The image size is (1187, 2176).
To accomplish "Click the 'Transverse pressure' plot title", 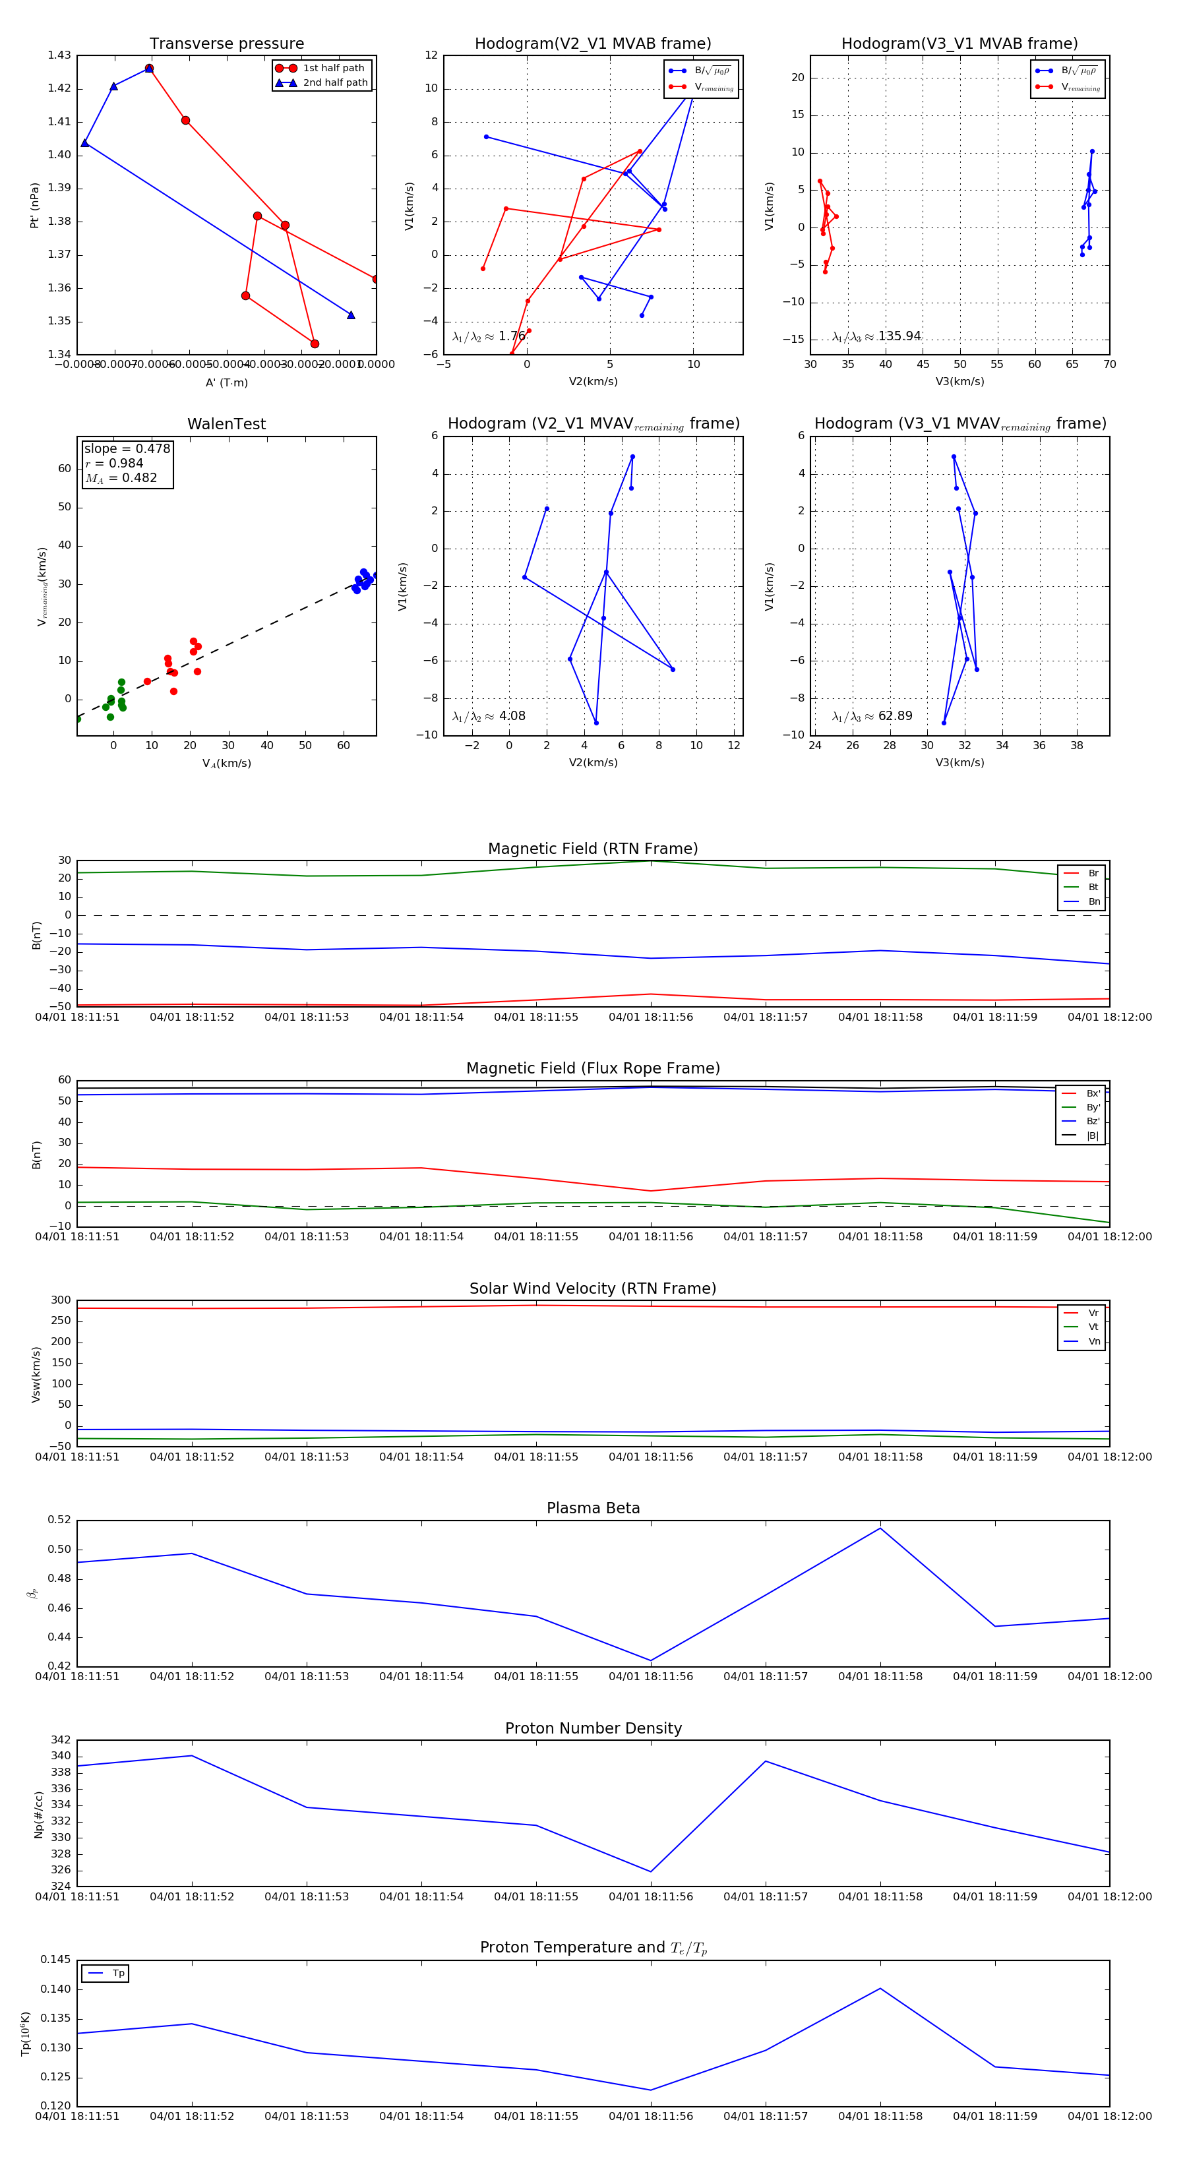I will click(226, 43).
